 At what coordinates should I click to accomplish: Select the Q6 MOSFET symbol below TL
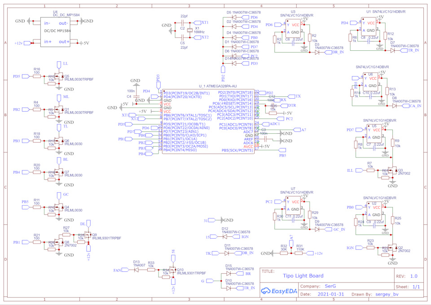tap(59, 141)
